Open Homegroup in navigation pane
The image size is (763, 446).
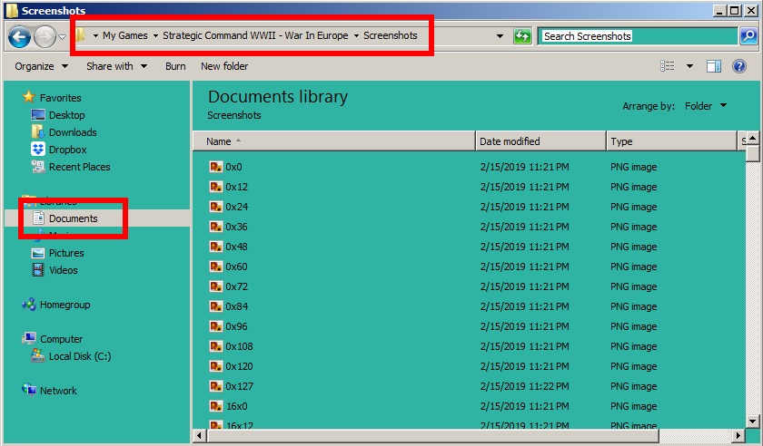click(x=64, y=305)
